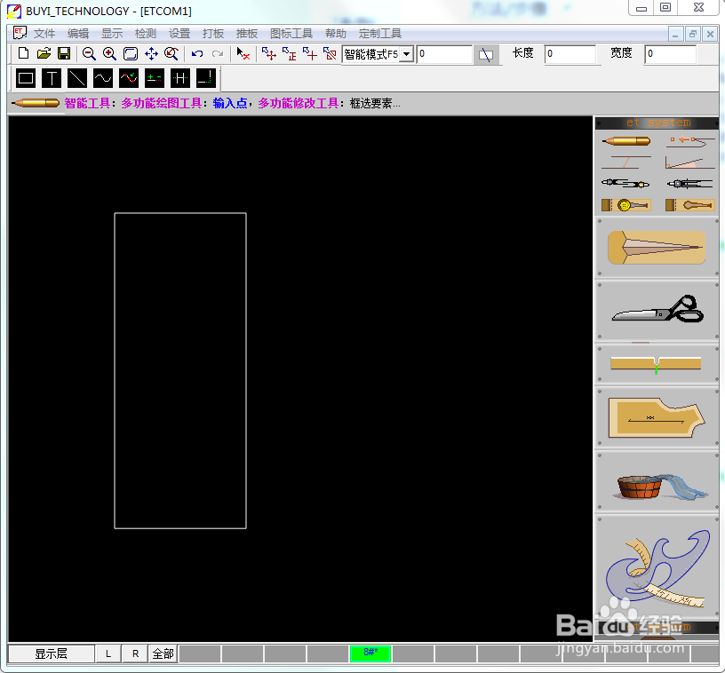Open the 检测 menu

(146, 34)
